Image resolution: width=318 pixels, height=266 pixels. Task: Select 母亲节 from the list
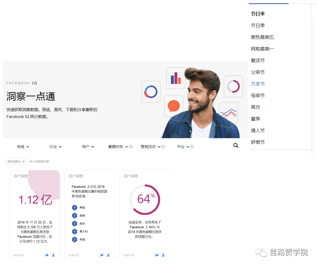tap(258, 95)
